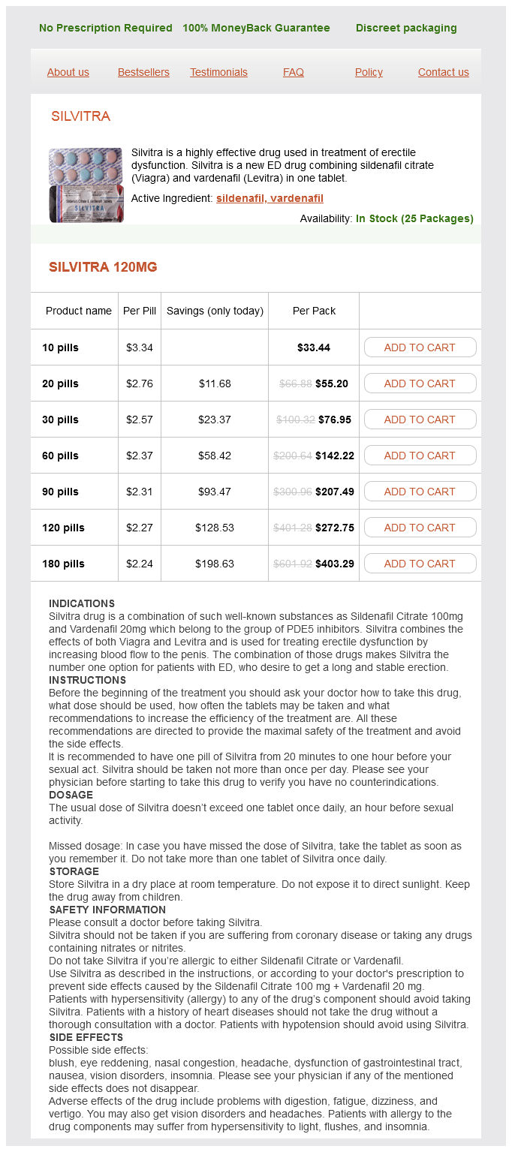Image resolution: width=512 pixels, height=1152 pixels.
Task: Add 90 pills pack to cart
Action: [x=420, y=492]
